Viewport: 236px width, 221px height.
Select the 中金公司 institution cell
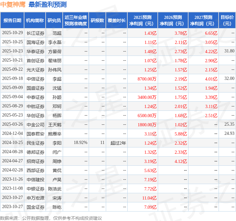click(35, 125)
